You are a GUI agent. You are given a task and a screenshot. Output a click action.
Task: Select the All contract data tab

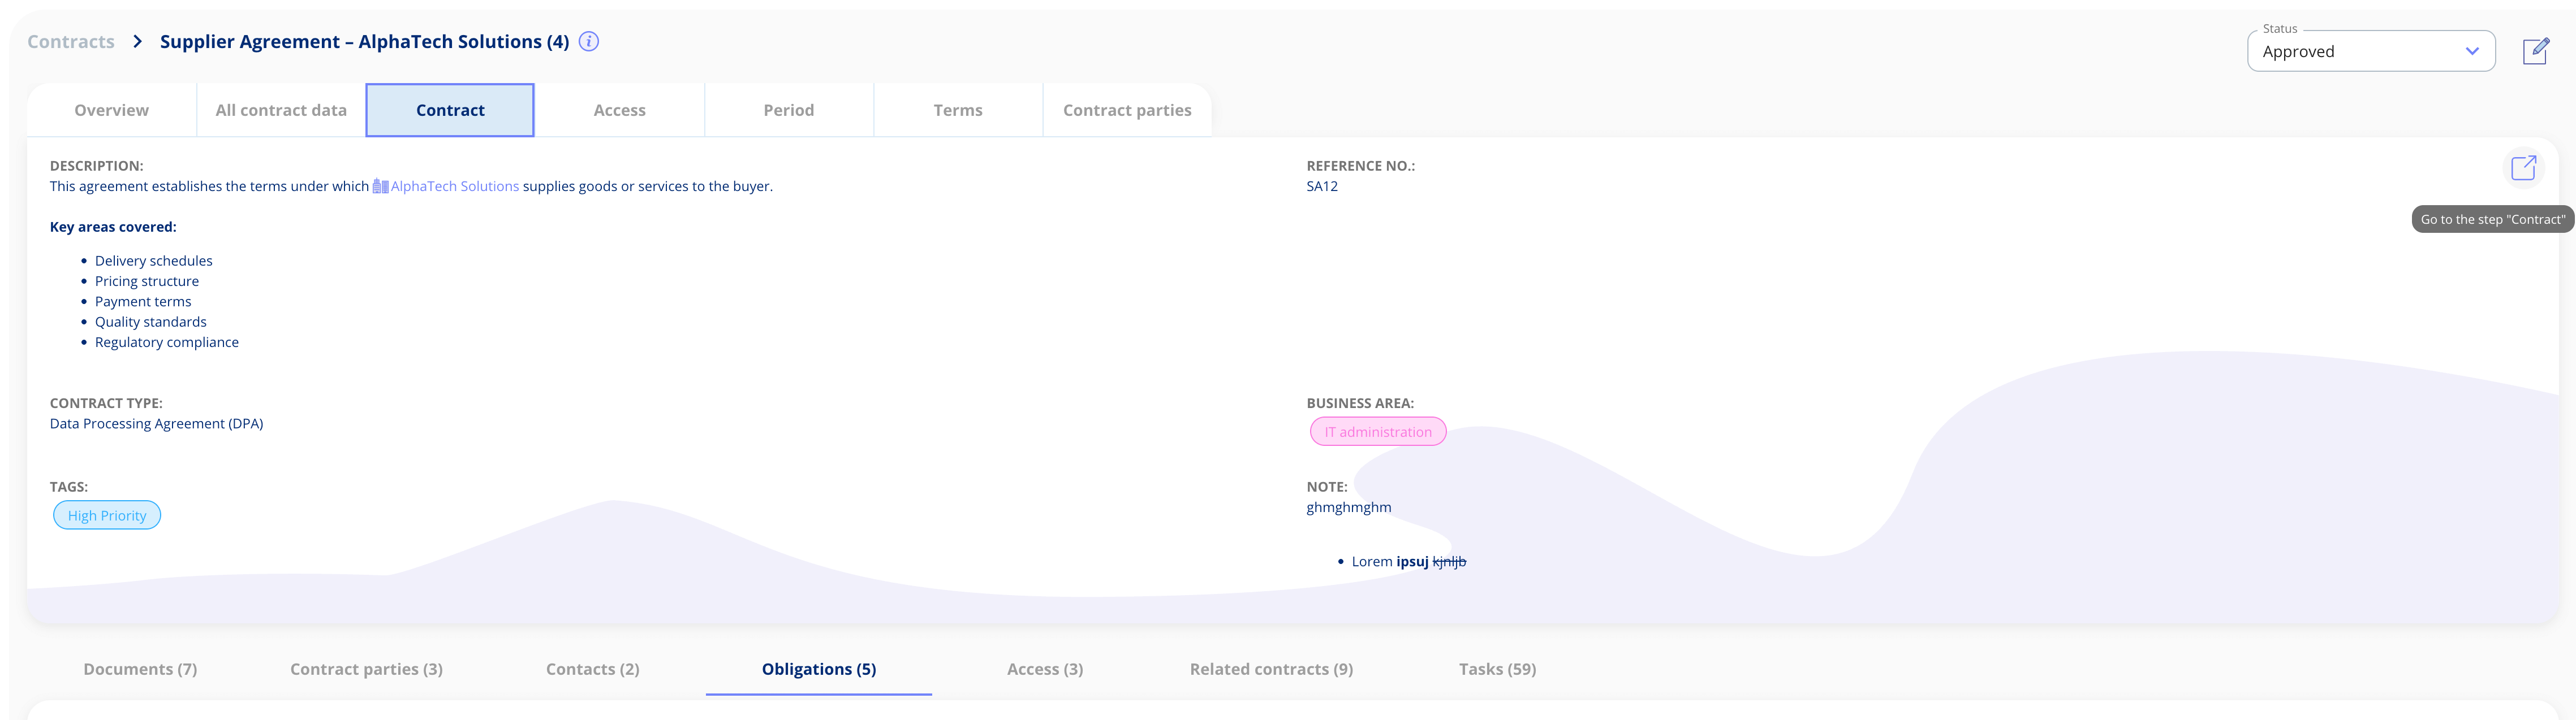pos(281,110)
